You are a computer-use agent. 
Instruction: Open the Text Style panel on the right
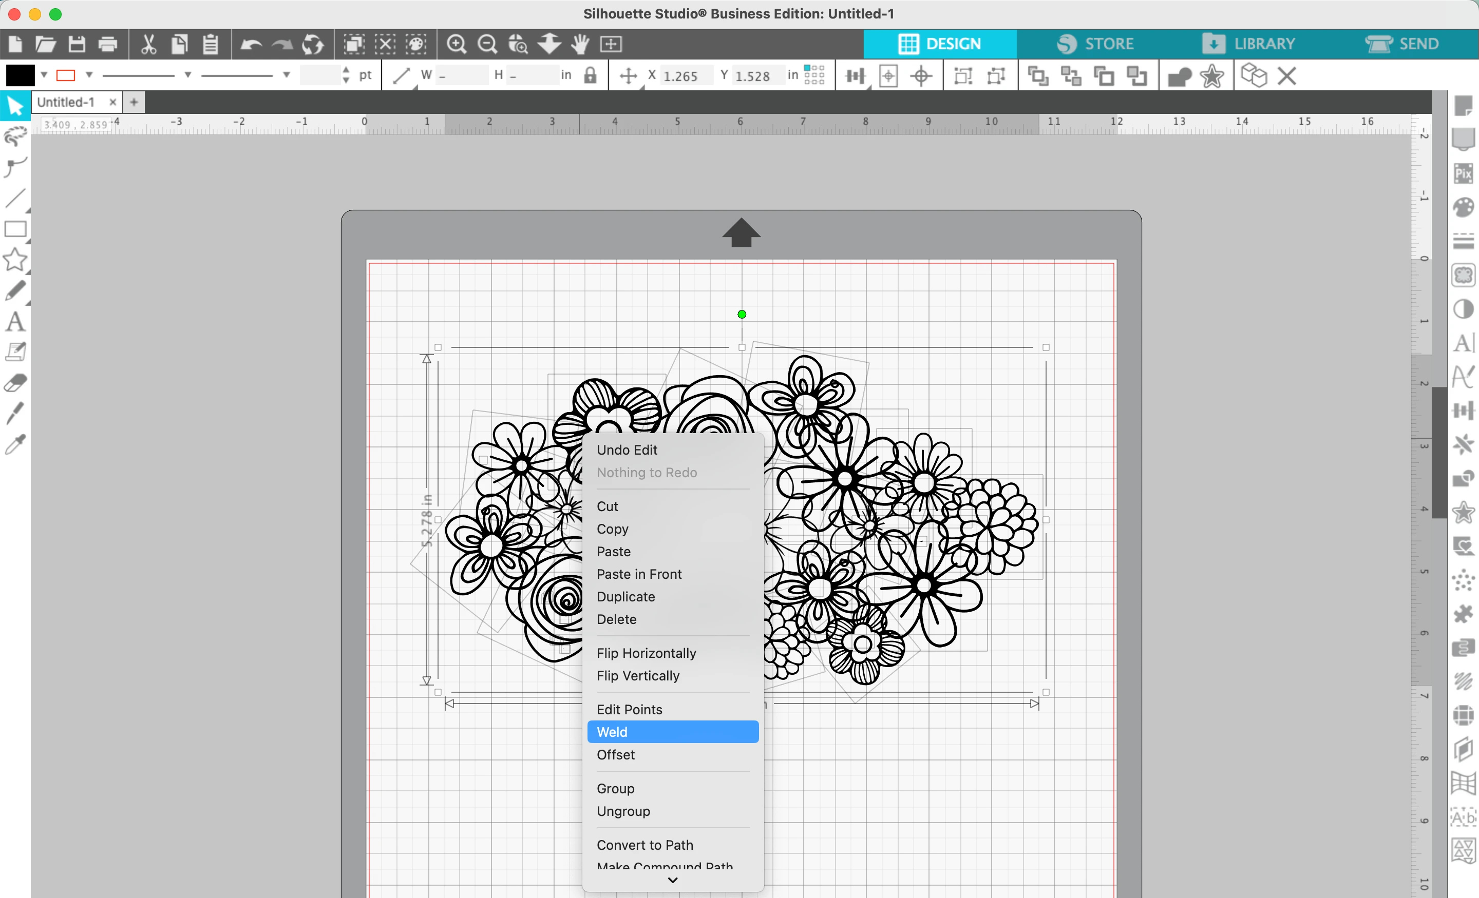pos(1464,343)
